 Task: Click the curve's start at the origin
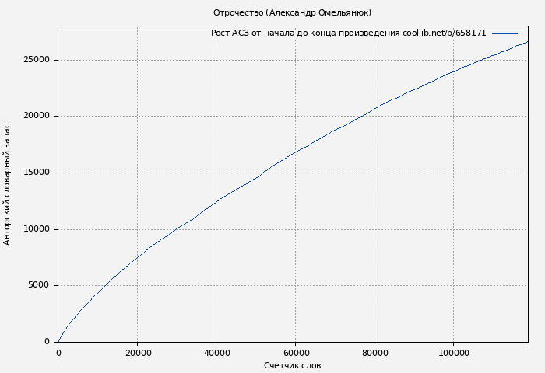coord(58,341)
